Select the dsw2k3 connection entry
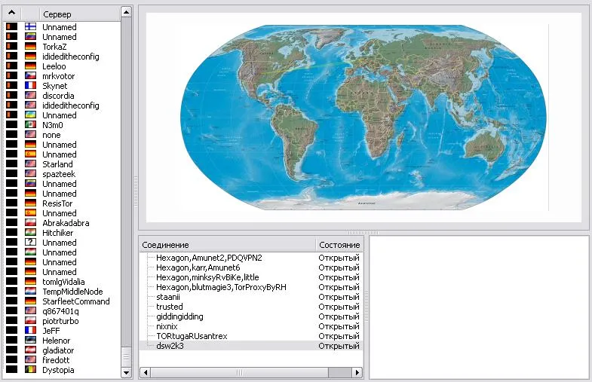 click(168, 346)
